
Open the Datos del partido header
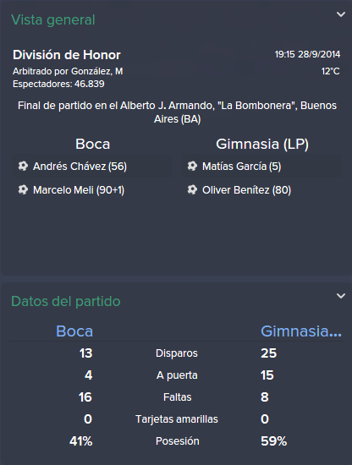coord(66,301)
